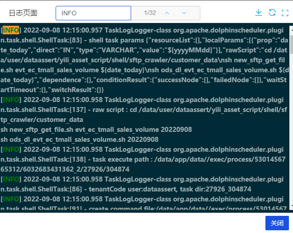
Task: Click the 'tenantCode user:dataassert' log text
Action: [132, 189]
